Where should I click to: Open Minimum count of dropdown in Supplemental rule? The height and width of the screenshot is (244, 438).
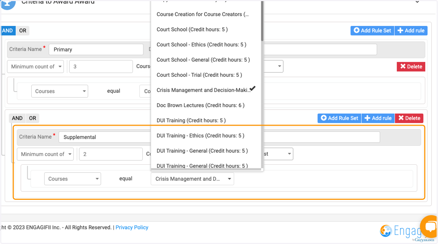(45, 154)
